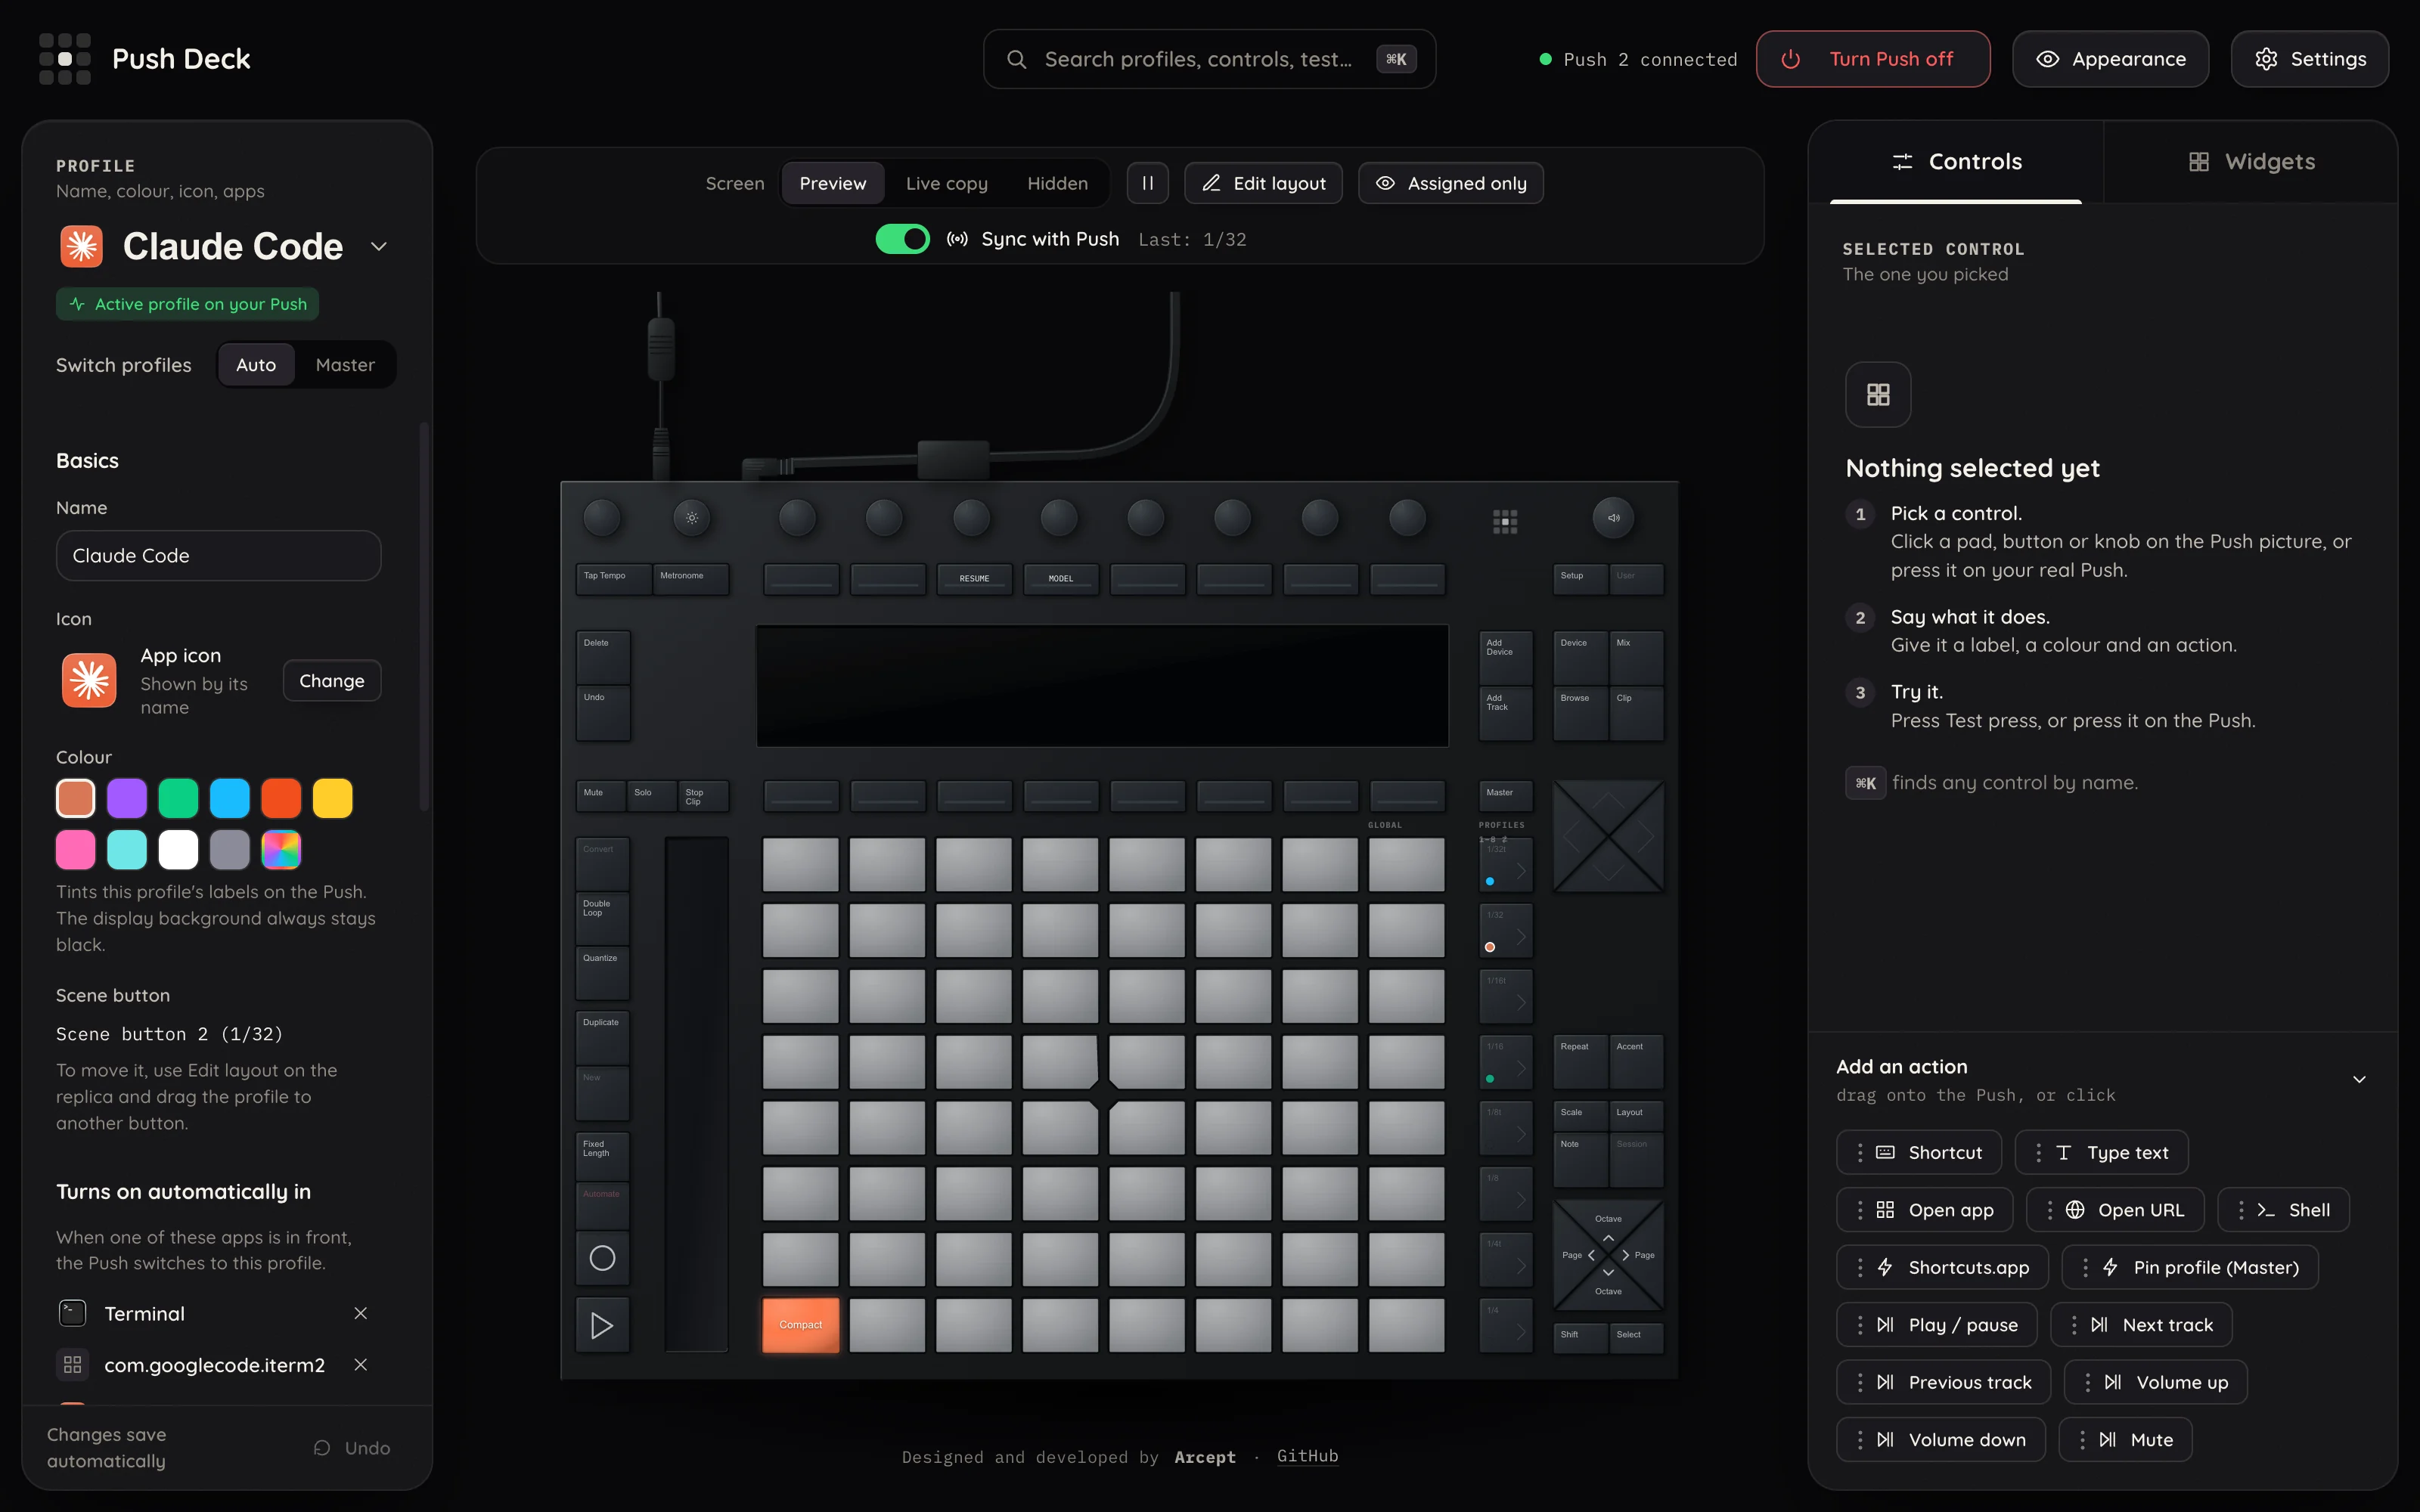2420x1512 pixels.
Task: Expand the Claude Code profile dropdown
Action: [378, 246]
